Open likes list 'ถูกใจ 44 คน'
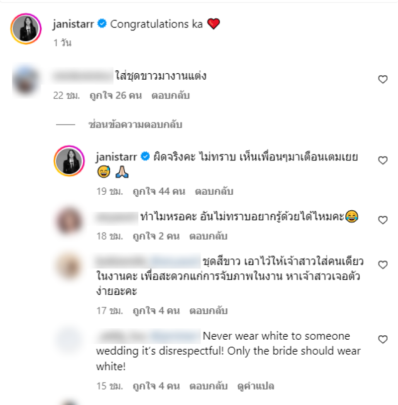This screenshot has height=405, width=398. [x=159, y=191]
